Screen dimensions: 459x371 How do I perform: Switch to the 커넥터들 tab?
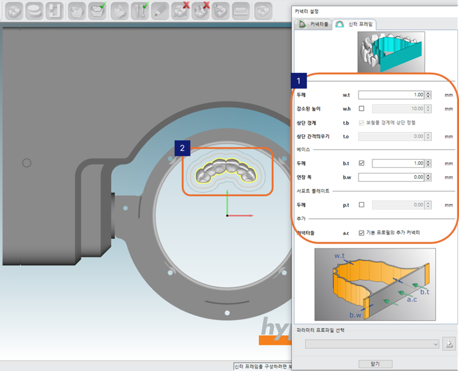click(x=313, y=24)
